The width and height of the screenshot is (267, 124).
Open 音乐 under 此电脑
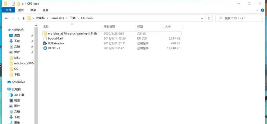click(x=17, y=122)
